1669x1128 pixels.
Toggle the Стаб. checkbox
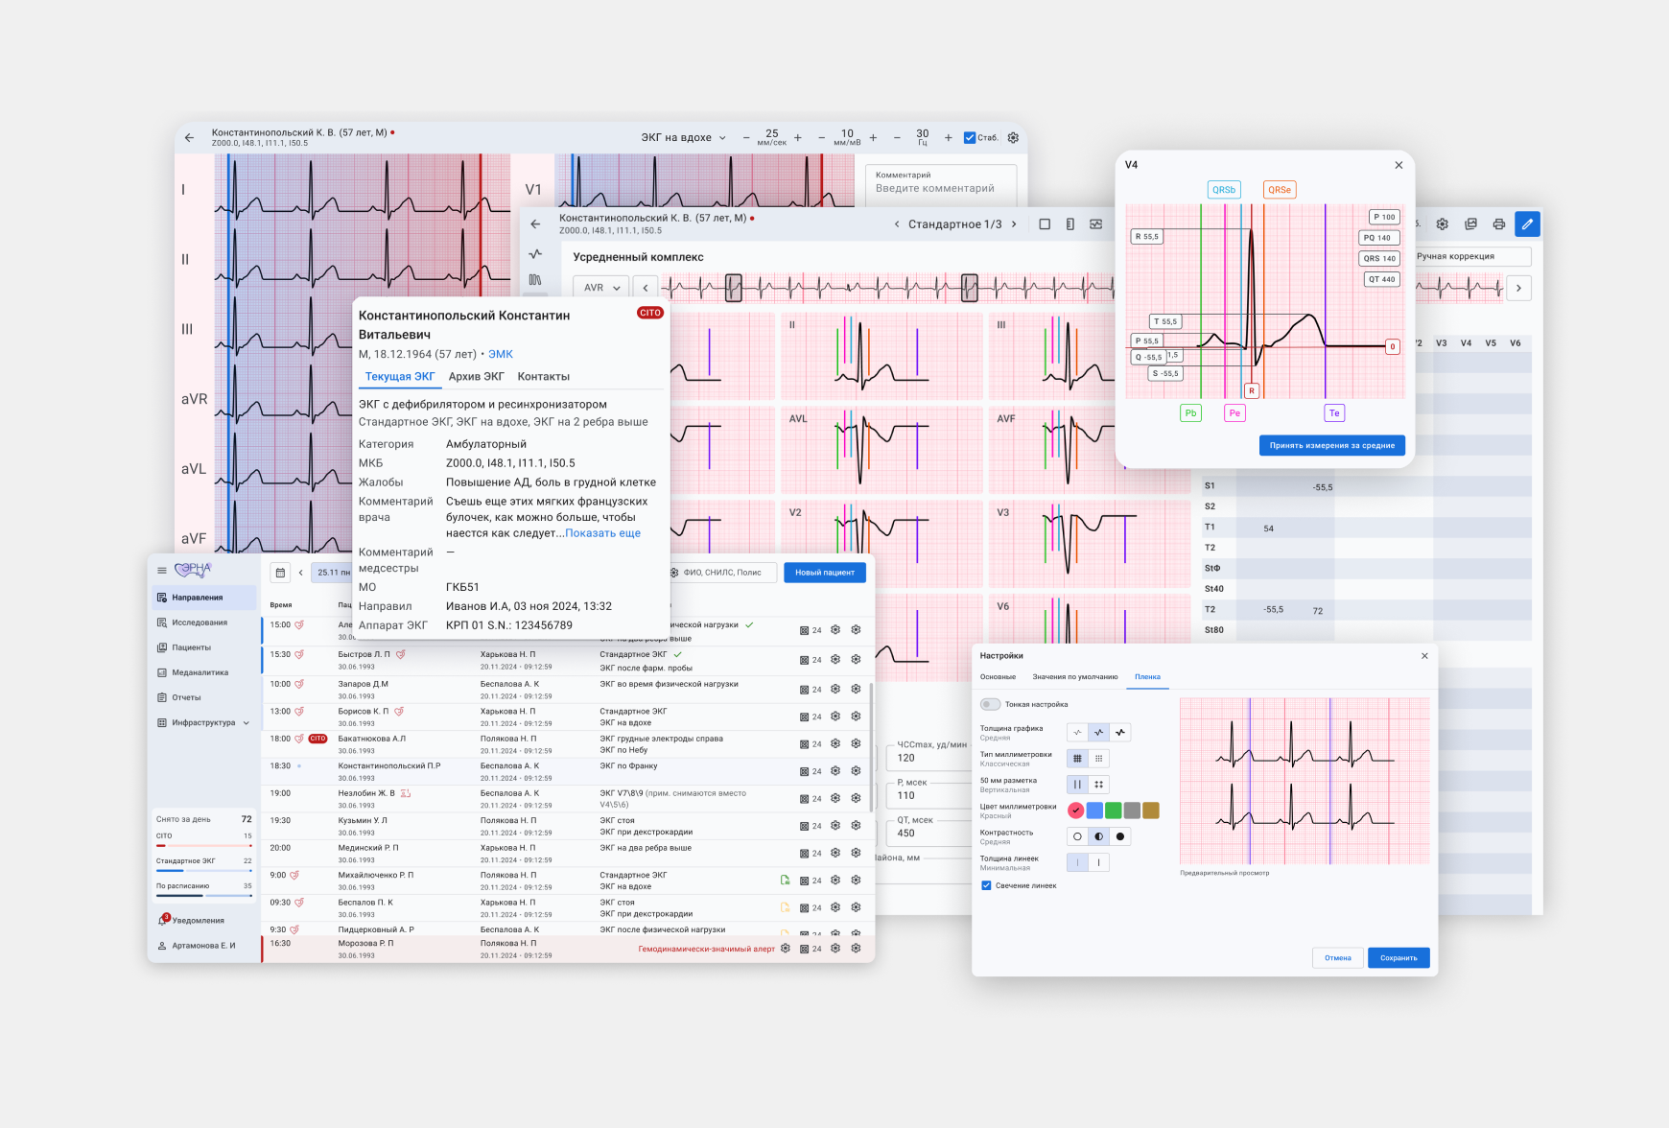pyautogui.click(x=970, y=138)
